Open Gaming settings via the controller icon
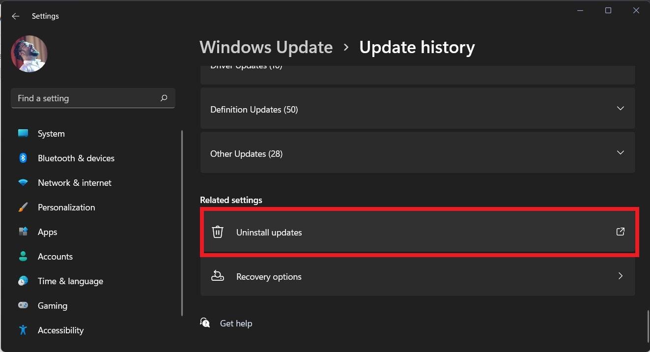 pyautogui.click(x=23, y=305)
